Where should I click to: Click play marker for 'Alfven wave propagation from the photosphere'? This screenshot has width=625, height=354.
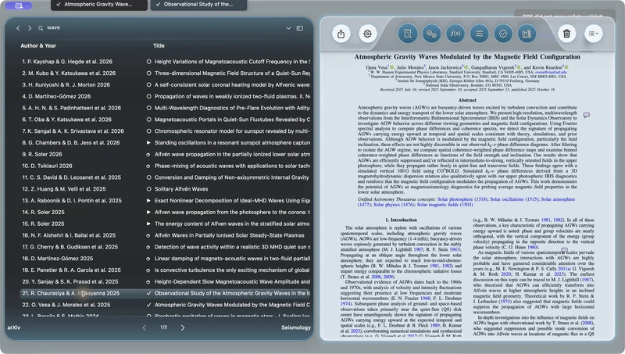pyautogui.click(x=148, y=213)
